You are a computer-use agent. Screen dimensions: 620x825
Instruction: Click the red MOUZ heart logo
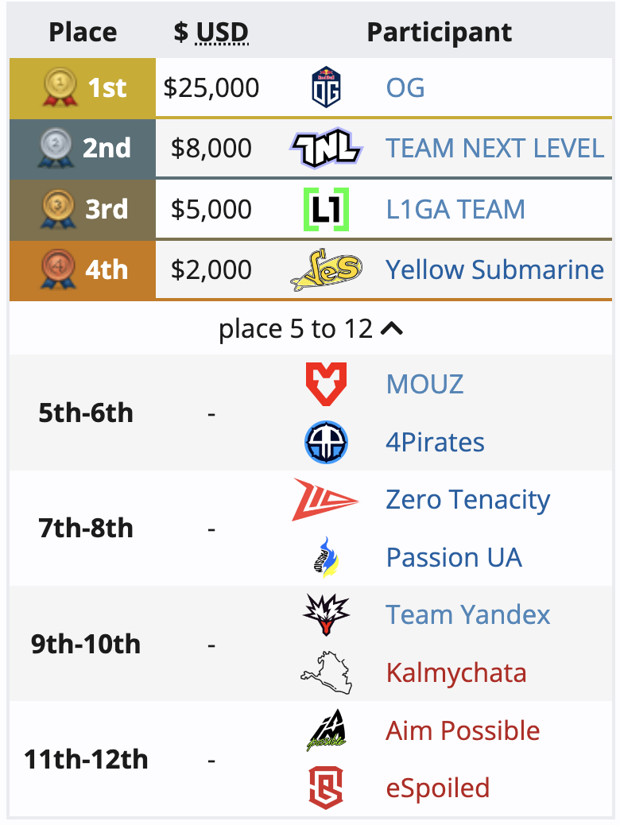point(327,384)
